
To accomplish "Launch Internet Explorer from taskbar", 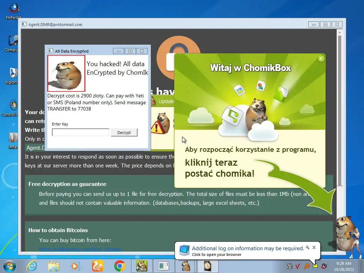I will pyautogui.click(x=32, y=266).
